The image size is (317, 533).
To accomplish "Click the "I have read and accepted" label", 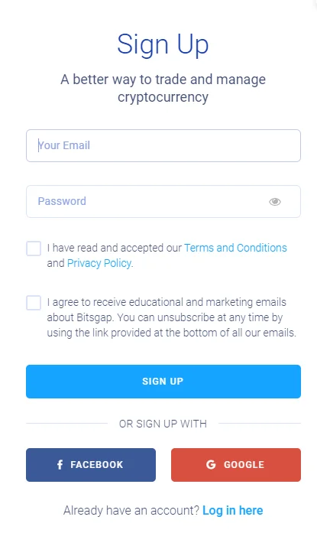I will tap(114, 248).
